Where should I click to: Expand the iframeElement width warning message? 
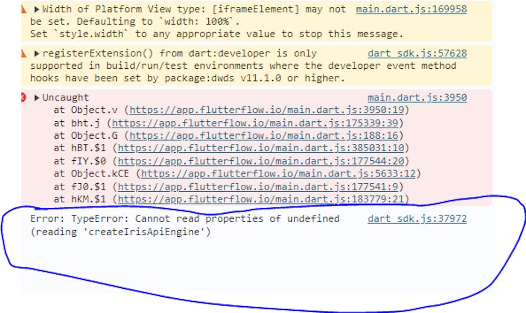point(37,9)
